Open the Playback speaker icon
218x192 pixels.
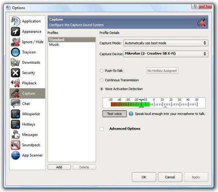click(x=16, y=83)
